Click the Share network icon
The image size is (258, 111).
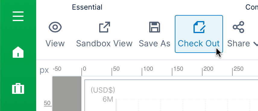point(238,27)
